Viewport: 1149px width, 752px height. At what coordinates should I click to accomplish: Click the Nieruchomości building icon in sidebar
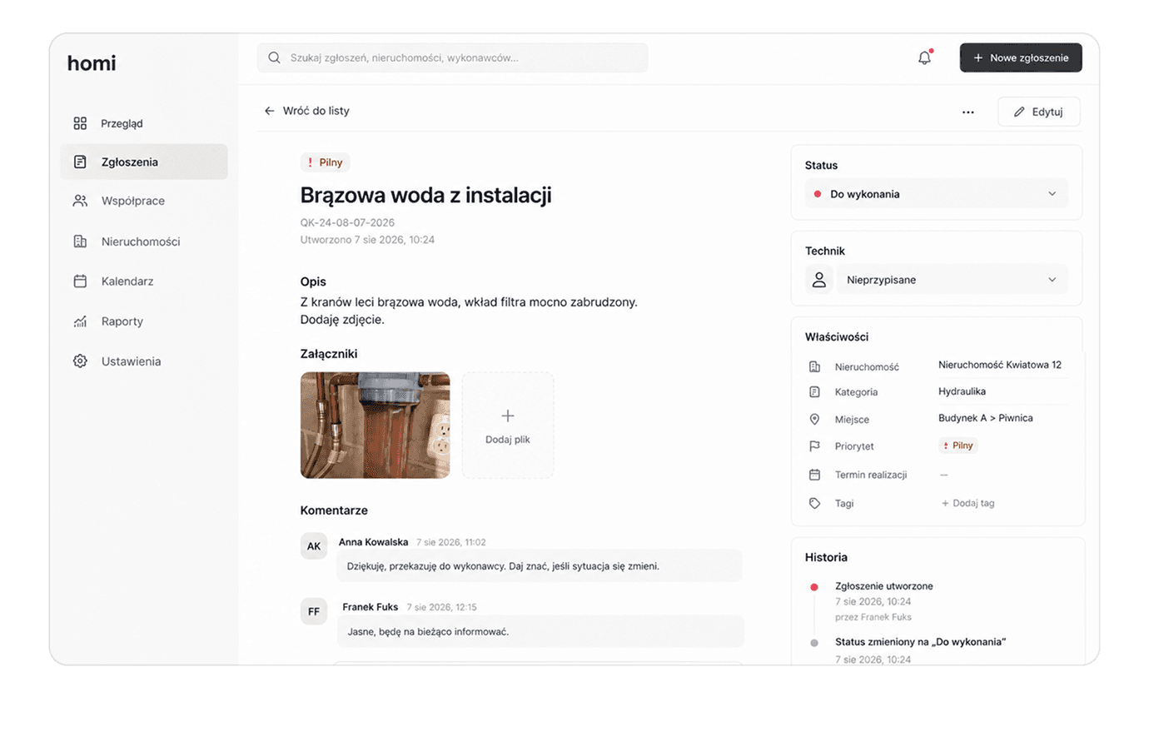coord(80,242)
